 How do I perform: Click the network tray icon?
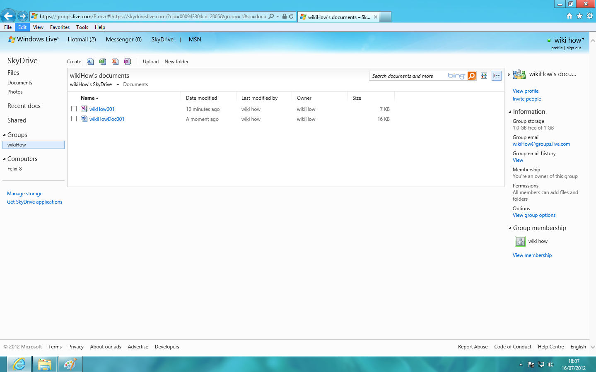coord(541,365)
